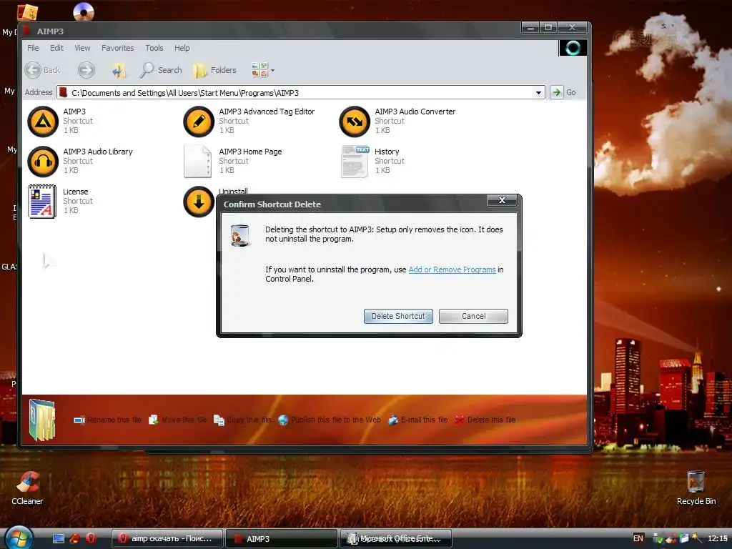The width and height of the screenshot is (732, 549).
Task: Open Recycle Bin desktop icon
Action: tap(696, 488)
